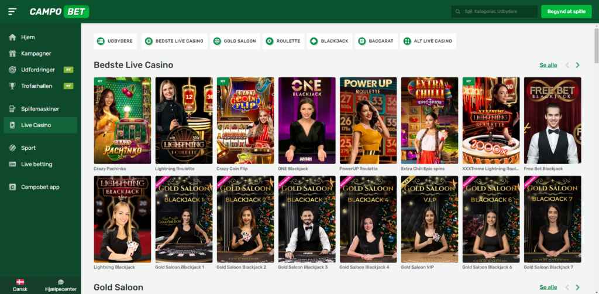Click the Spillemaskiner slot icon
599x294 pixels.
[13, 108]
